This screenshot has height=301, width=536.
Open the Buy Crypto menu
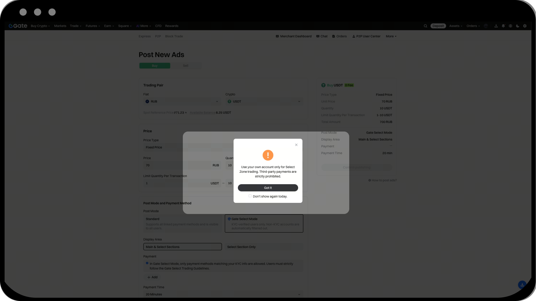pos(40,26)
